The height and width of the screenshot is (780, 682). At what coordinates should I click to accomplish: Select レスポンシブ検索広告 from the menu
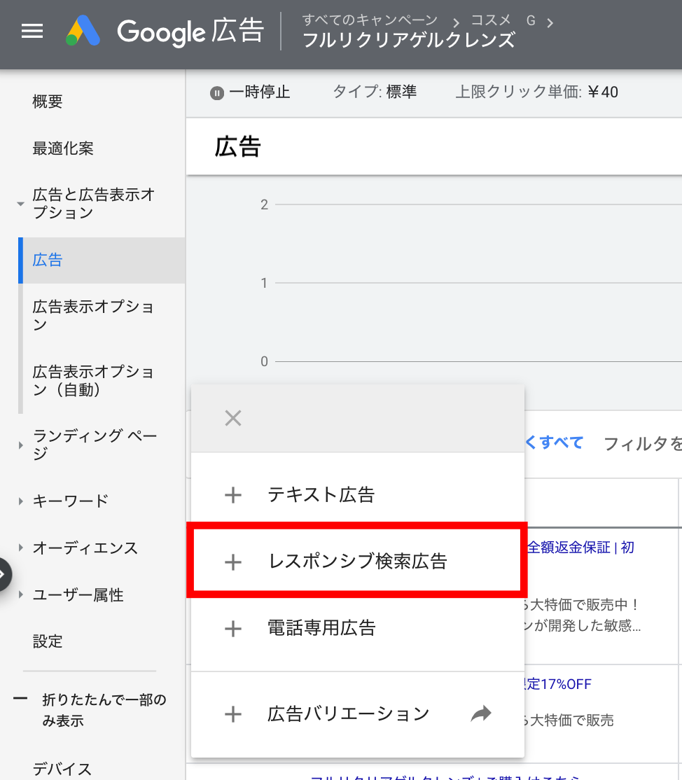358,561
